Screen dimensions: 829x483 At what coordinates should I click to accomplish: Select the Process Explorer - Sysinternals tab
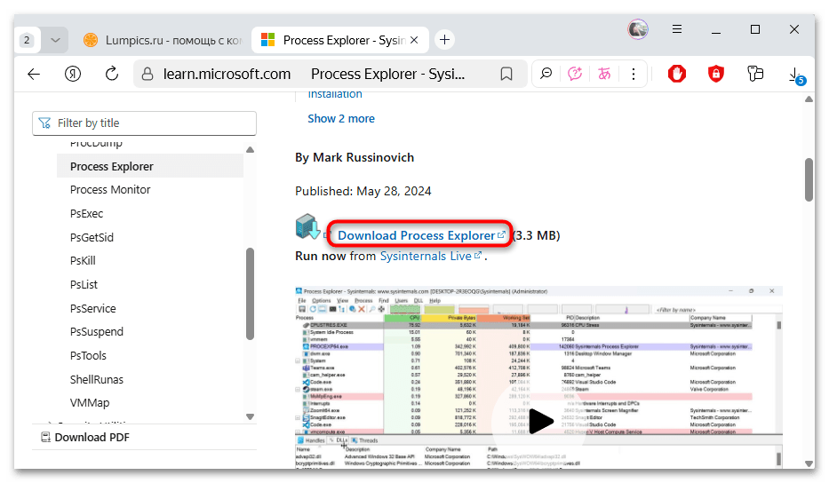tap(339, 40)
